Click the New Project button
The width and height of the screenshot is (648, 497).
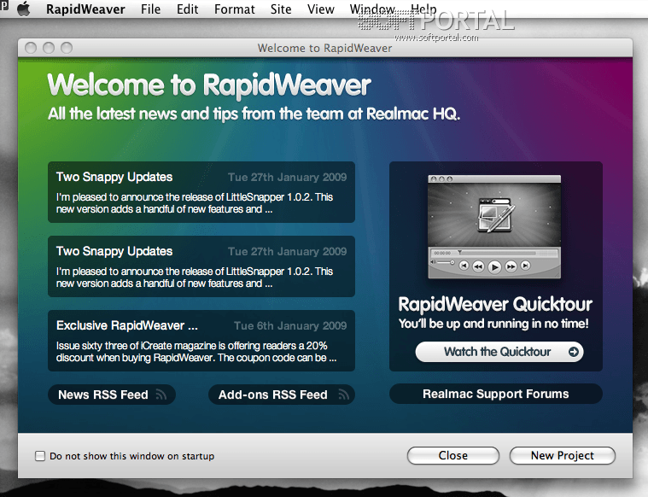(562, 455)
